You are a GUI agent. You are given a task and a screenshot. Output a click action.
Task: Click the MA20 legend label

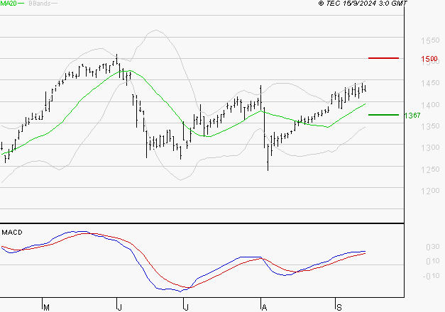tap(9, 4)
